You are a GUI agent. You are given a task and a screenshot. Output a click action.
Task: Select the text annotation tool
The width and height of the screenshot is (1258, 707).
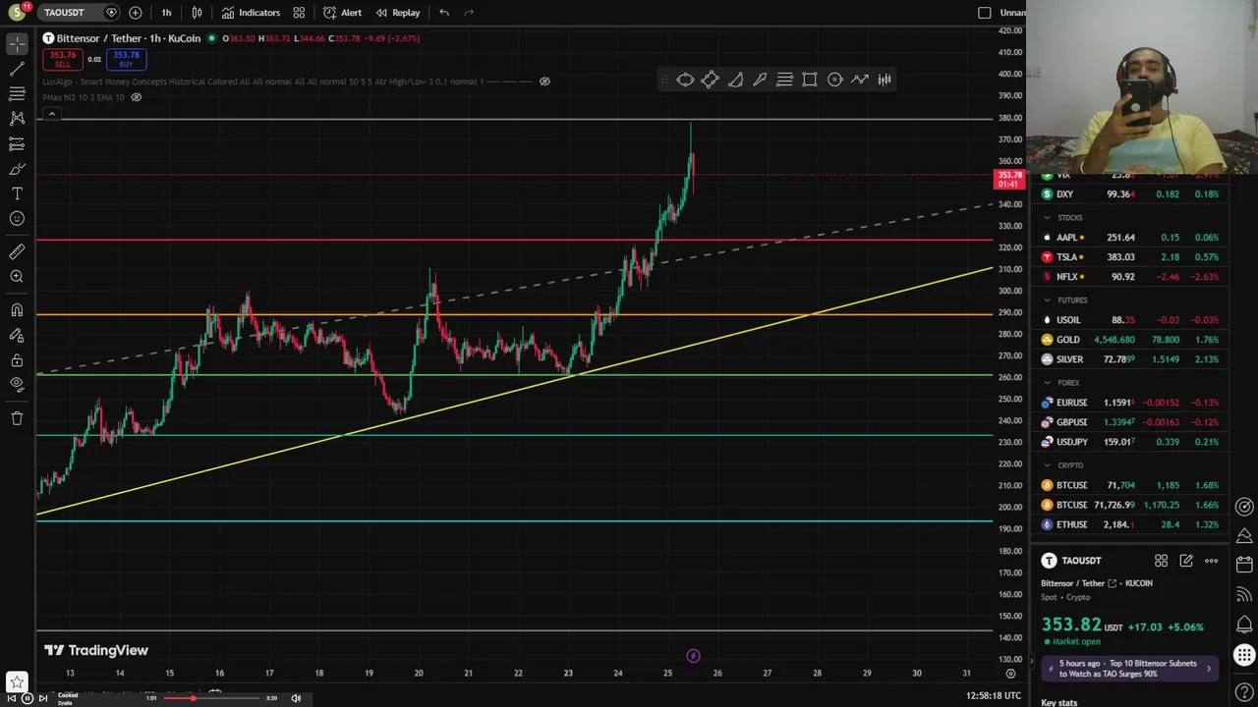click(17, 193)
